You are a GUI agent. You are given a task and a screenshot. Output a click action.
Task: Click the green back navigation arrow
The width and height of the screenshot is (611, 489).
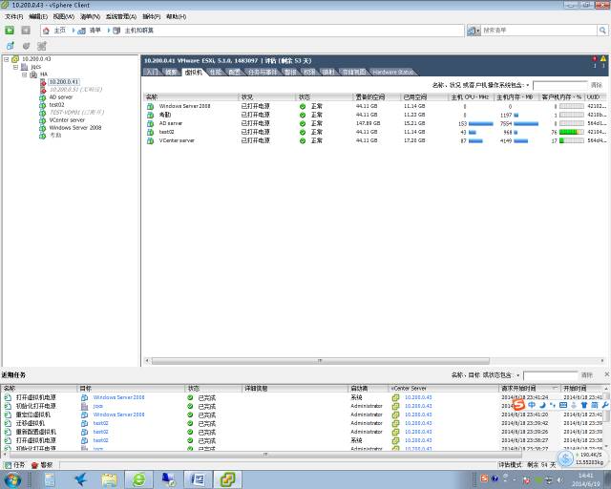pos(10,31)
